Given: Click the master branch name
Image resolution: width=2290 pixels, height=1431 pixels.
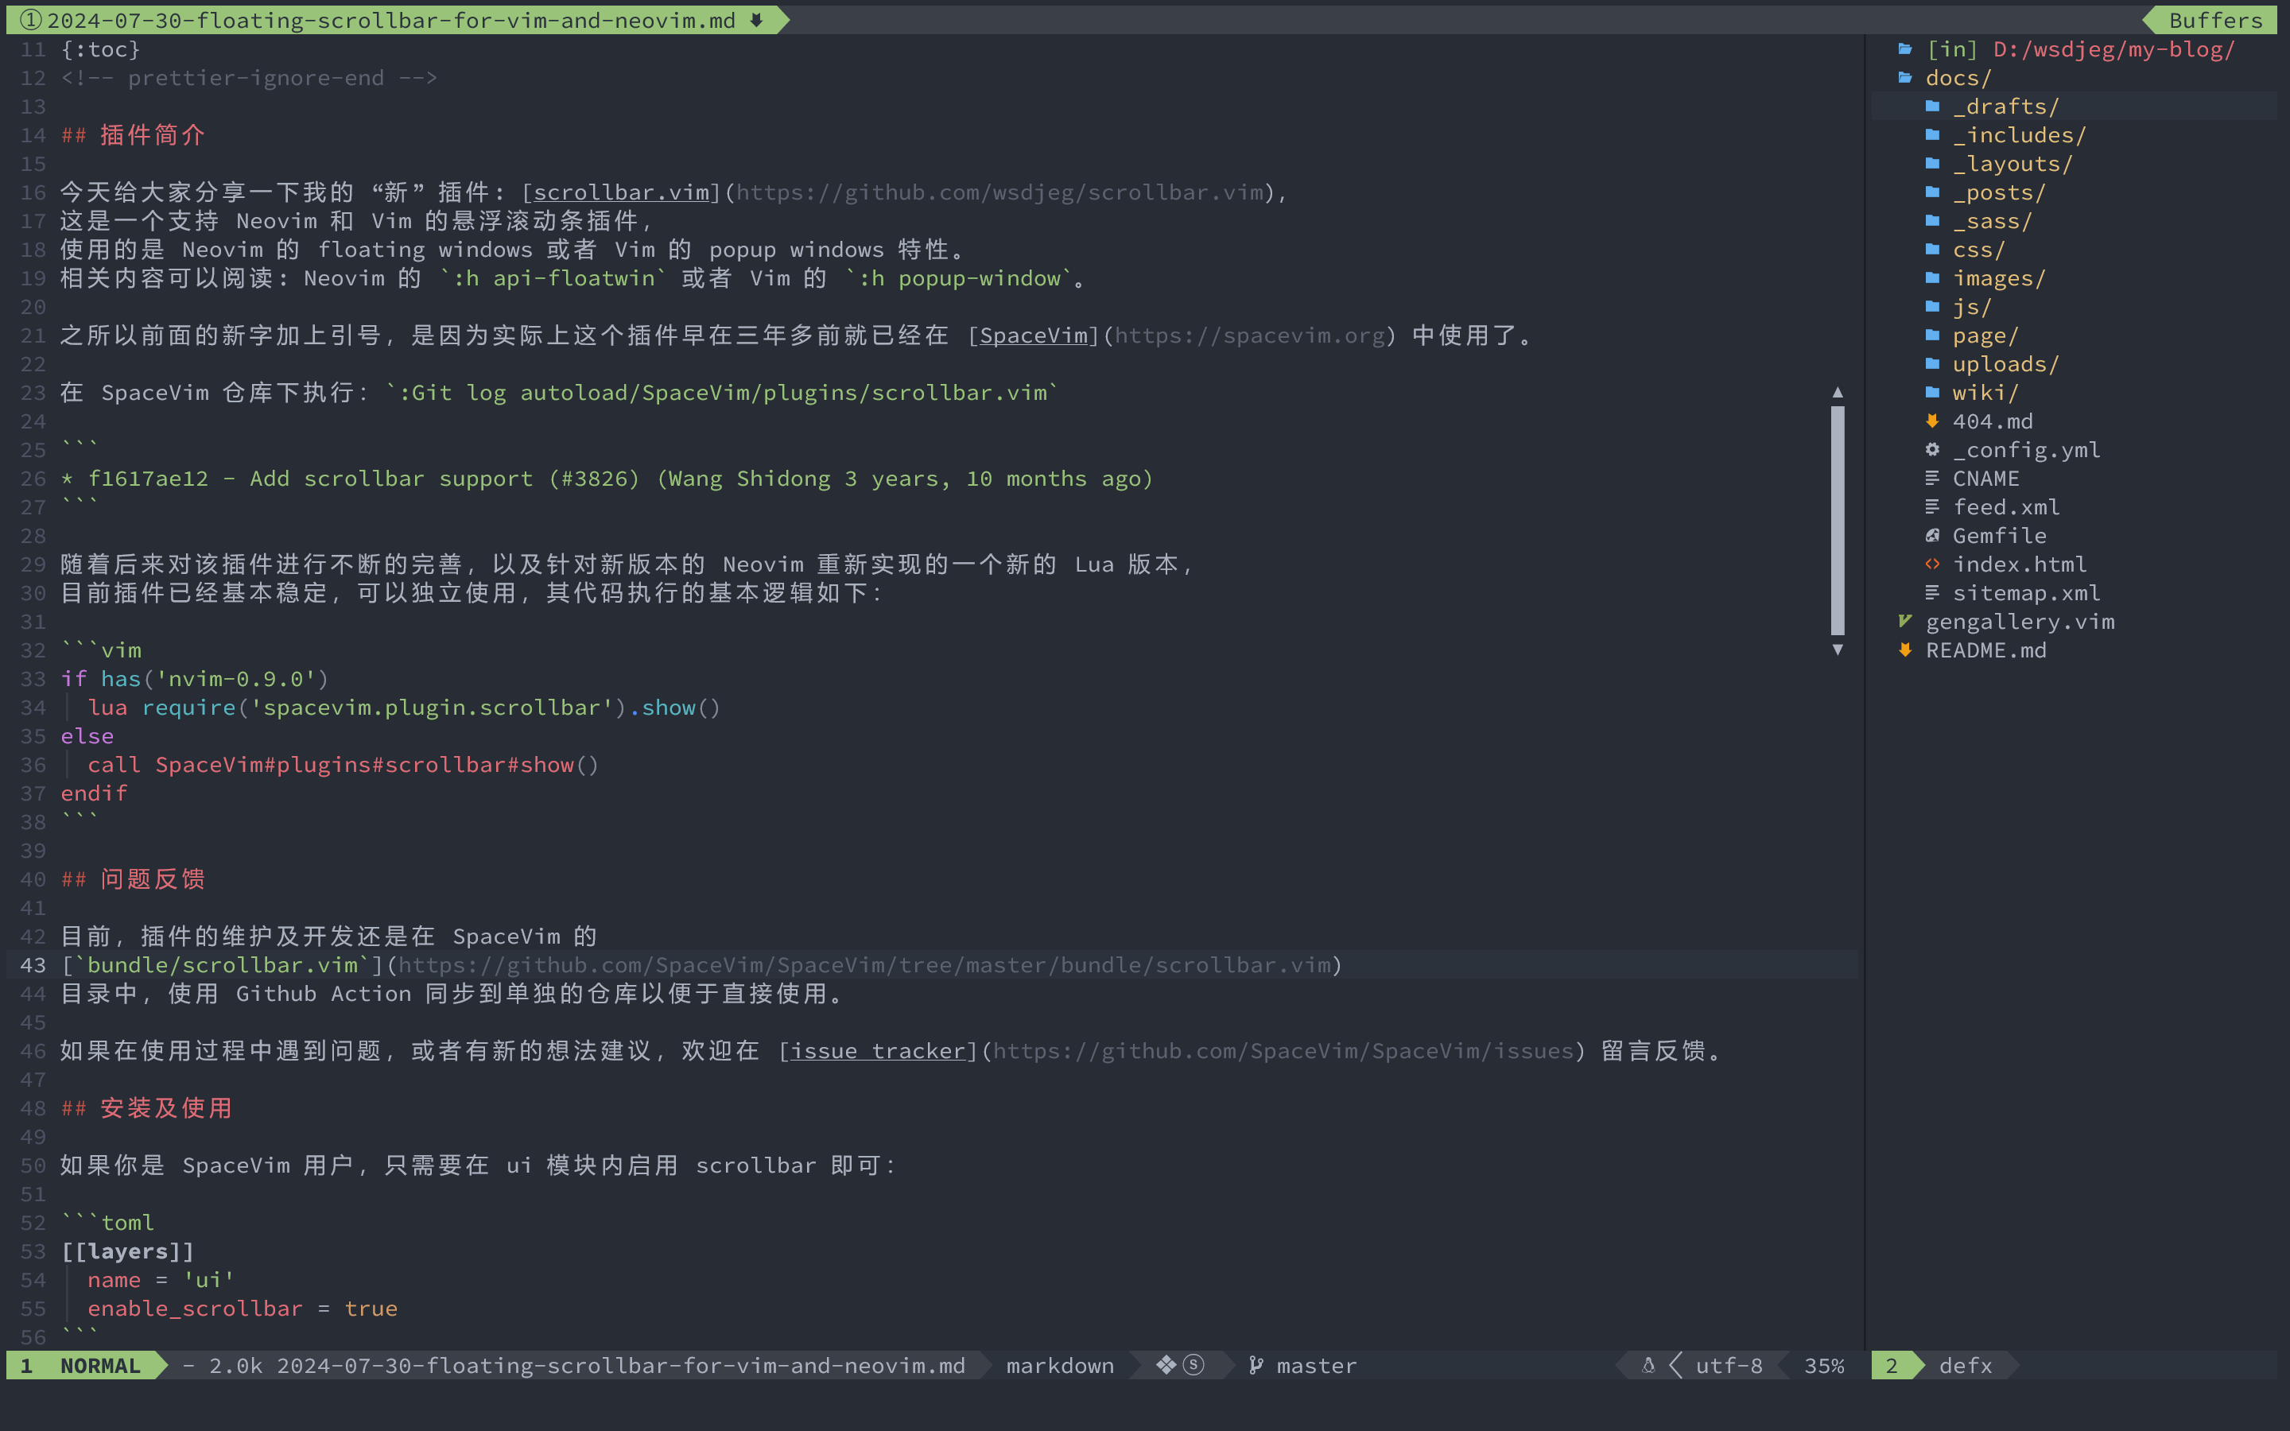Looking at the screenshot, I should coord(1316,1365).
